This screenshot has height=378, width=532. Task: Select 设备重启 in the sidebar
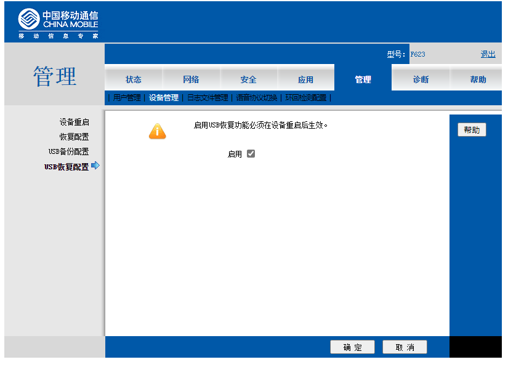point(74,123)
